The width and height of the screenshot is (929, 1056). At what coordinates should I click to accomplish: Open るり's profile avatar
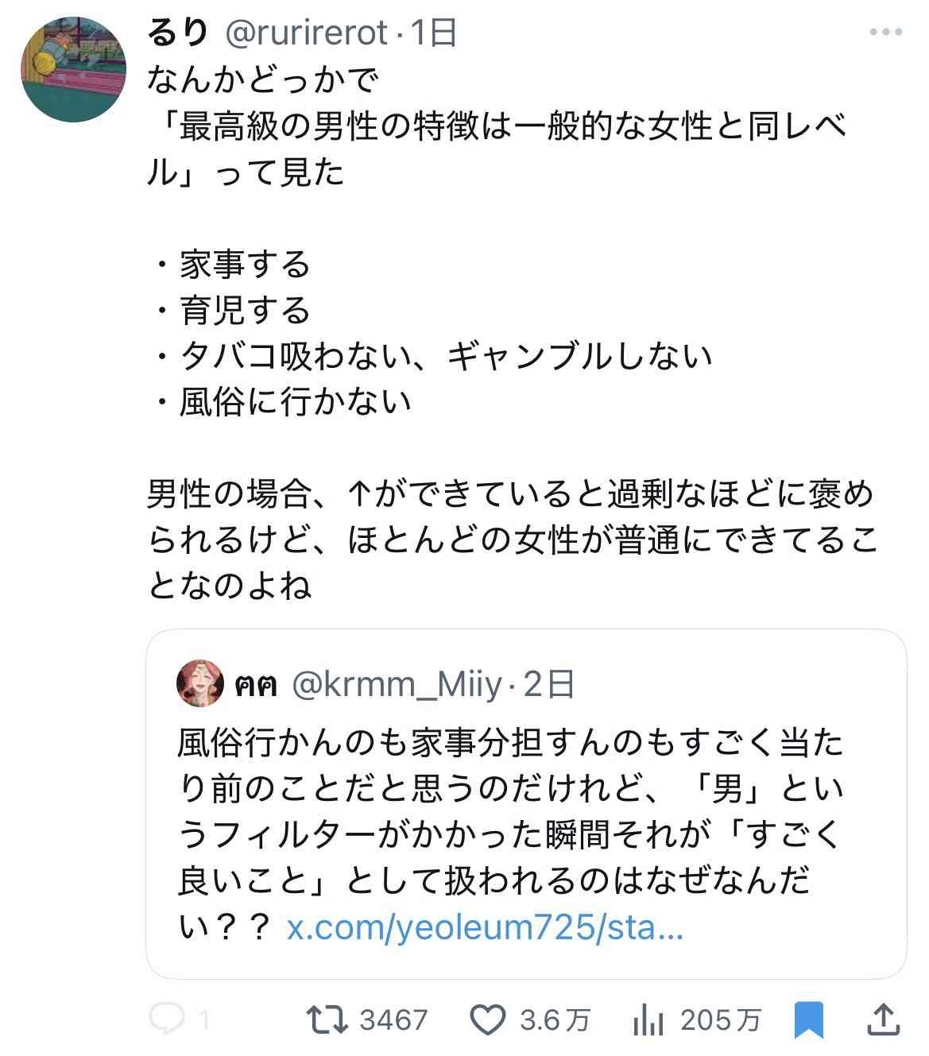(73, 70)
